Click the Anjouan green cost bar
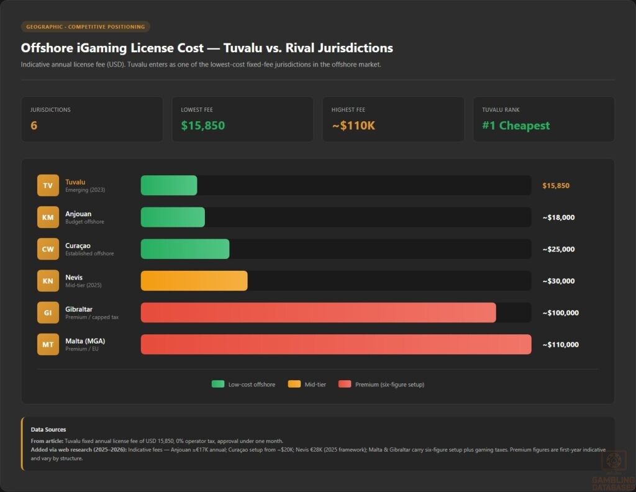The height and width of the screenshot is (492, 636). coord(173,217)
